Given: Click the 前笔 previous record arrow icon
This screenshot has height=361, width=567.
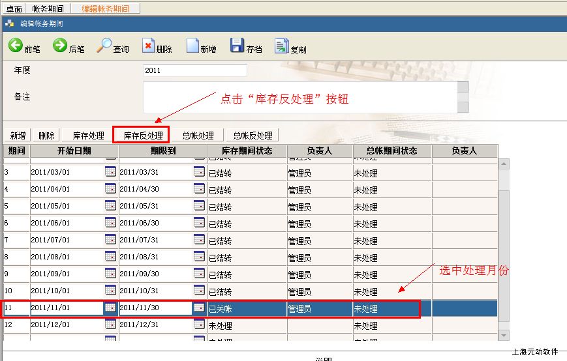Looking at the screenshot, I should click(16, 46).
